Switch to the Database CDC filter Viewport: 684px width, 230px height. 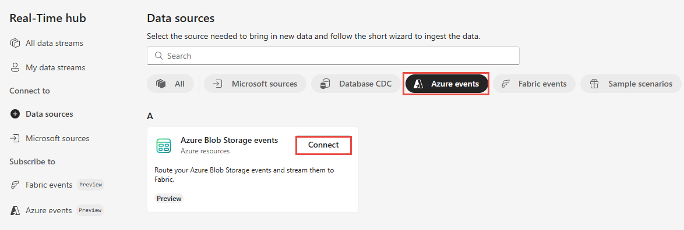click(x=355, y=84)
